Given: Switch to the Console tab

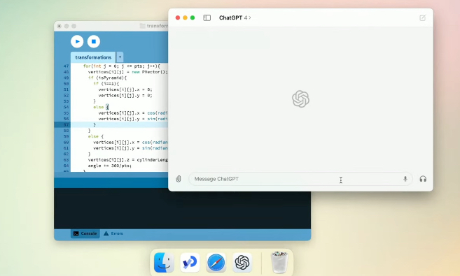Looking at the screenshot, I should point(85,233).
